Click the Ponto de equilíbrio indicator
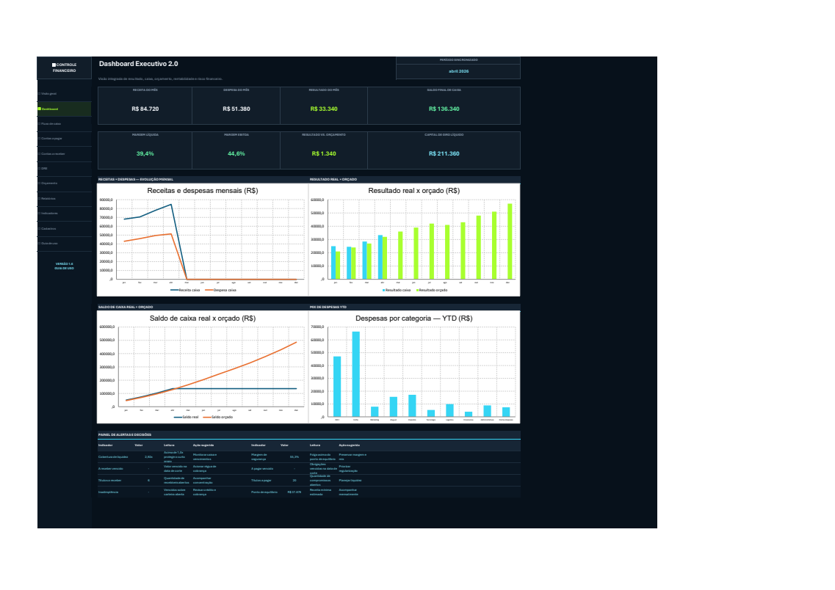 264,492
